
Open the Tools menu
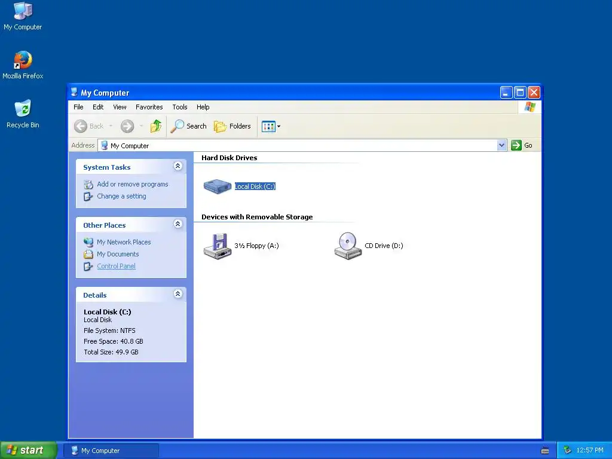coord(179,107)
